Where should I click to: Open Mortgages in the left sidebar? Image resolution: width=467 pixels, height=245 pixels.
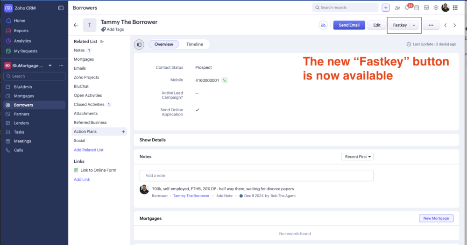[x=24, y=96]
